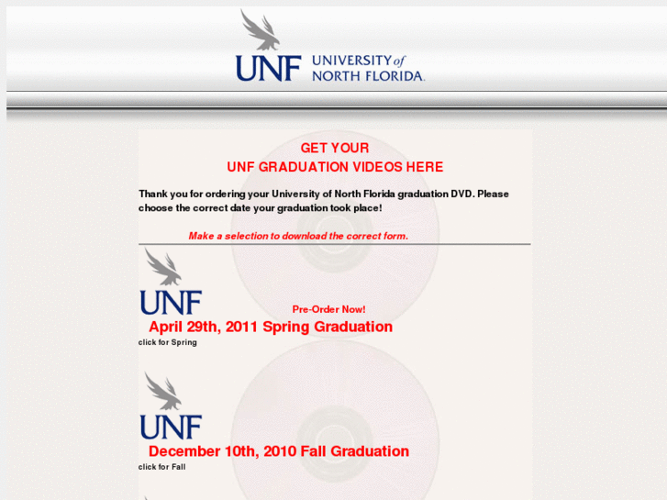Open the December 10th, 2010 Fall Graduation link
The height and width of the screenshot is (500, 667).
pos(279,451)
